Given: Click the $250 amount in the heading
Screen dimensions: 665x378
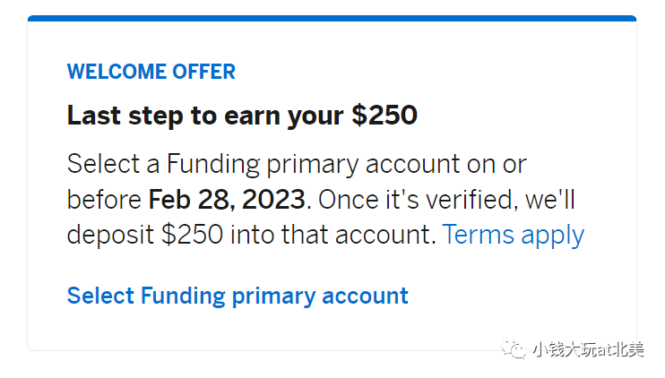Looking at the screenshot, I should point(384,116).
